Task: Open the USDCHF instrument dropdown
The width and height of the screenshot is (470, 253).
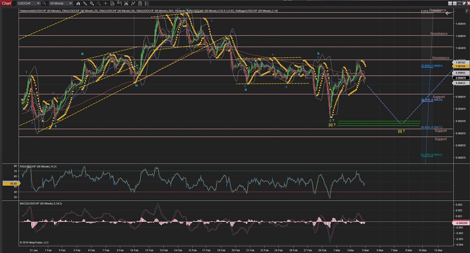Action: (x=29, y=4)
